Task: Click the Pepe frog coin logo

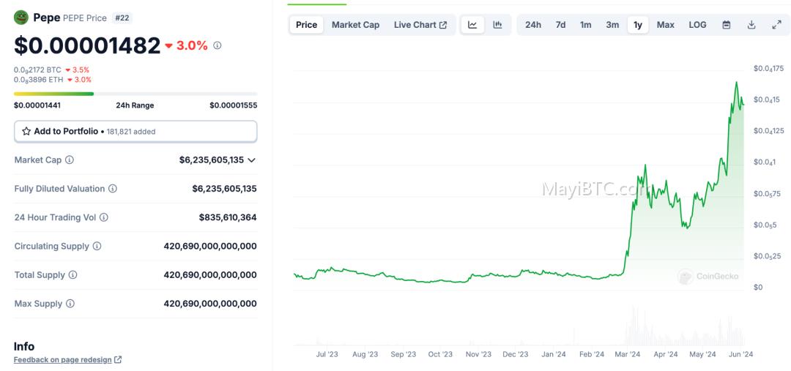Action: pyautogui.click(x=21, y=18)
